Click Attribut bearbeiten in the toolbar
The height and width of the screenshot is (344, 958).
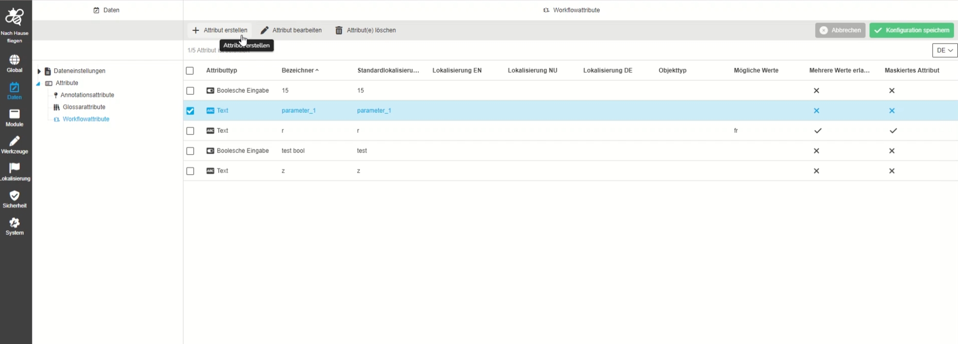coord(291,30)
